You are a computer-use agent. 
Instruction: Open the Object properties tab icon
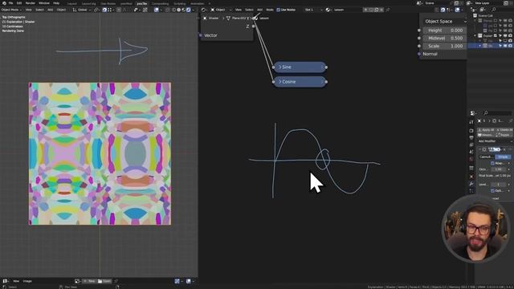[471, 177]
